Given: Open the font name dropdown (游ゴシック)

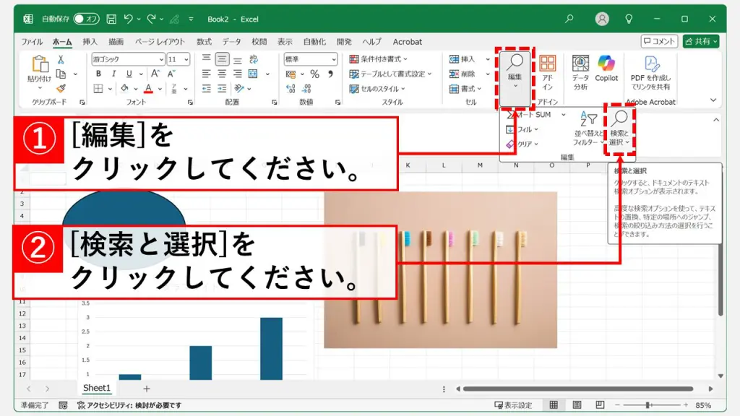Looking at the screenshot, I should pyautogui.click(x=127, y=59).
